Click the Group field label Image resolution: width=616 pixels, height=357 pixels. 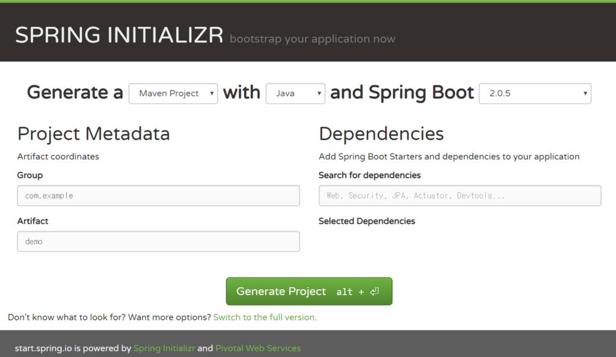pos(30,175)
